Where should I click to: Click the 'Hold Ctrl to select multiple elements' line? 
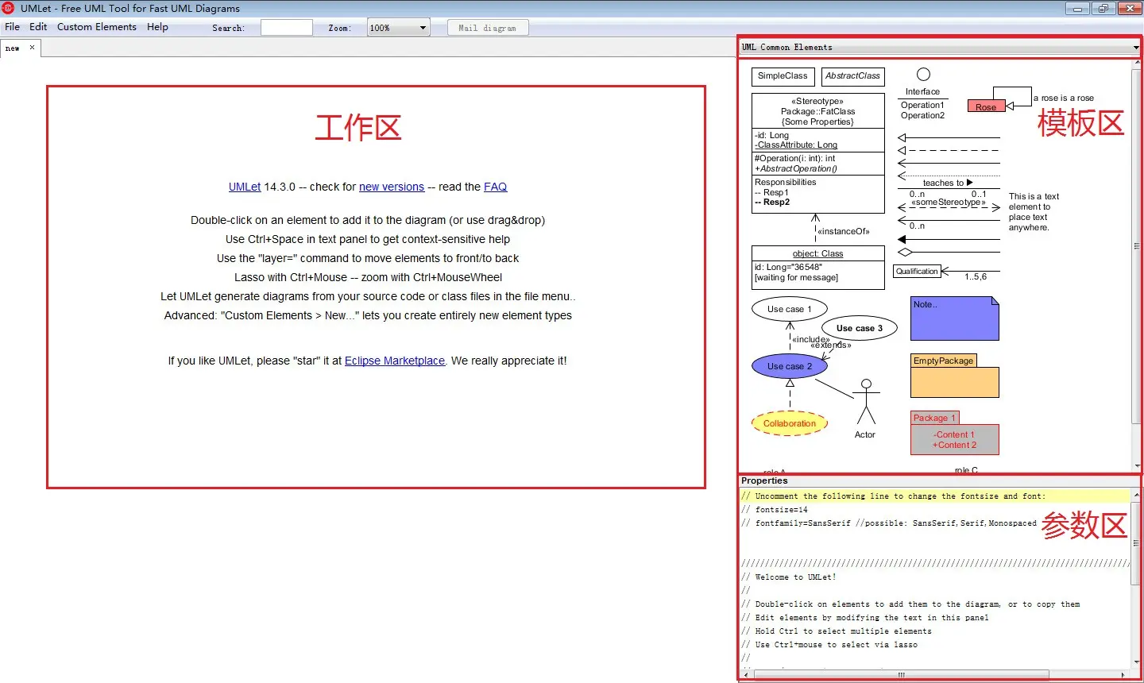837,631
